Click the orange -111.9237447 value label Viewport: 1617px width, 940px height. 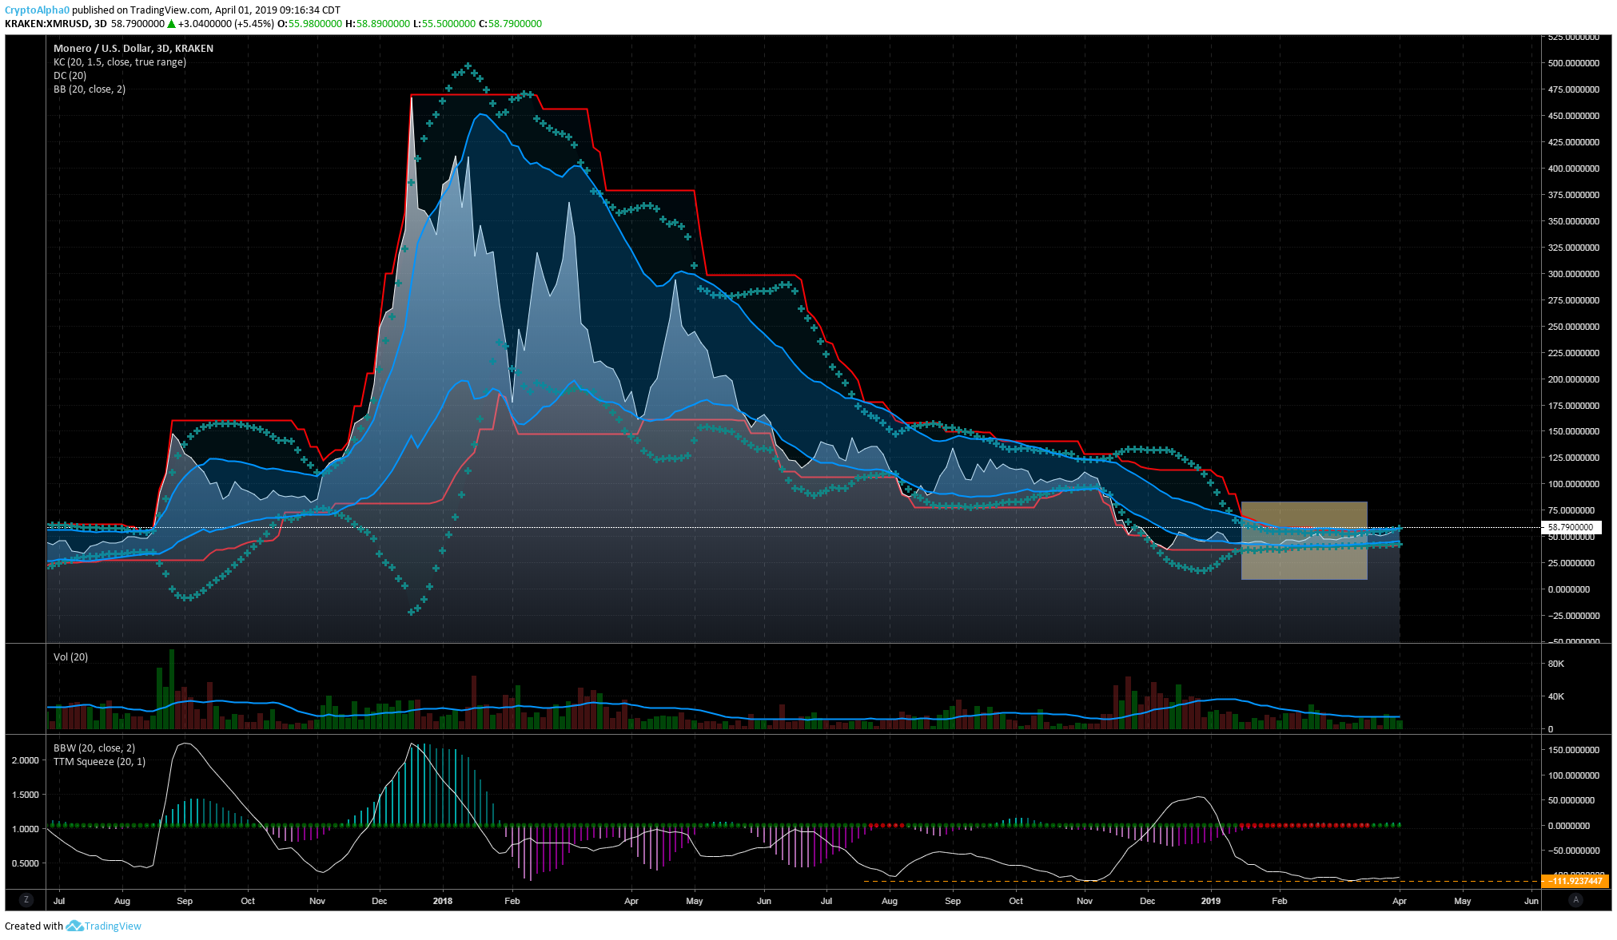coord(1576,881)
